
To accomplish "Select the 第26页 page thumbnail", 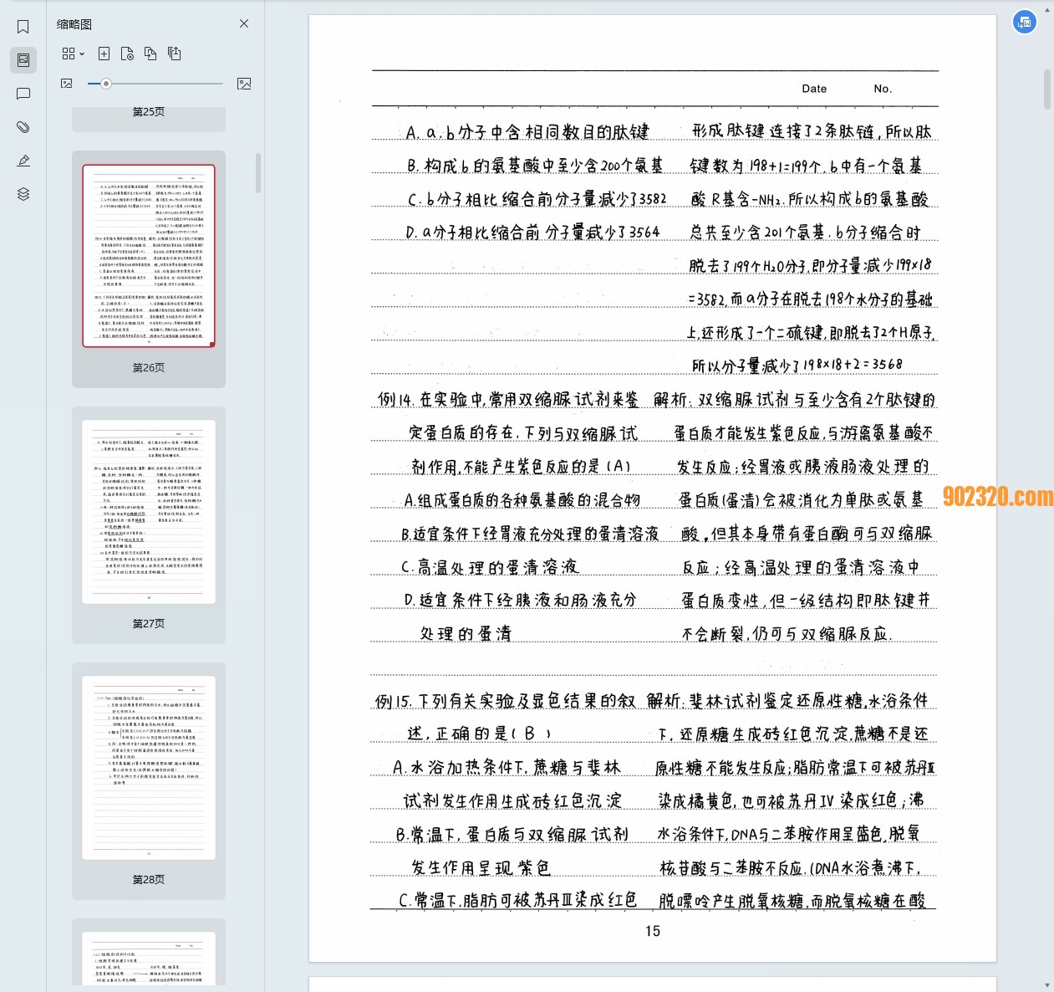I will (149, 256).
